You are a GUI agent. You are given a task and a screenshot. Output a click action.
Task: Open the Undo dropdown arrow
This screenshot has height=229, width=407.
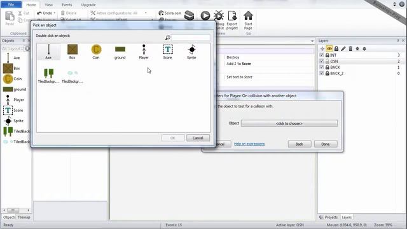pos(55,13)
